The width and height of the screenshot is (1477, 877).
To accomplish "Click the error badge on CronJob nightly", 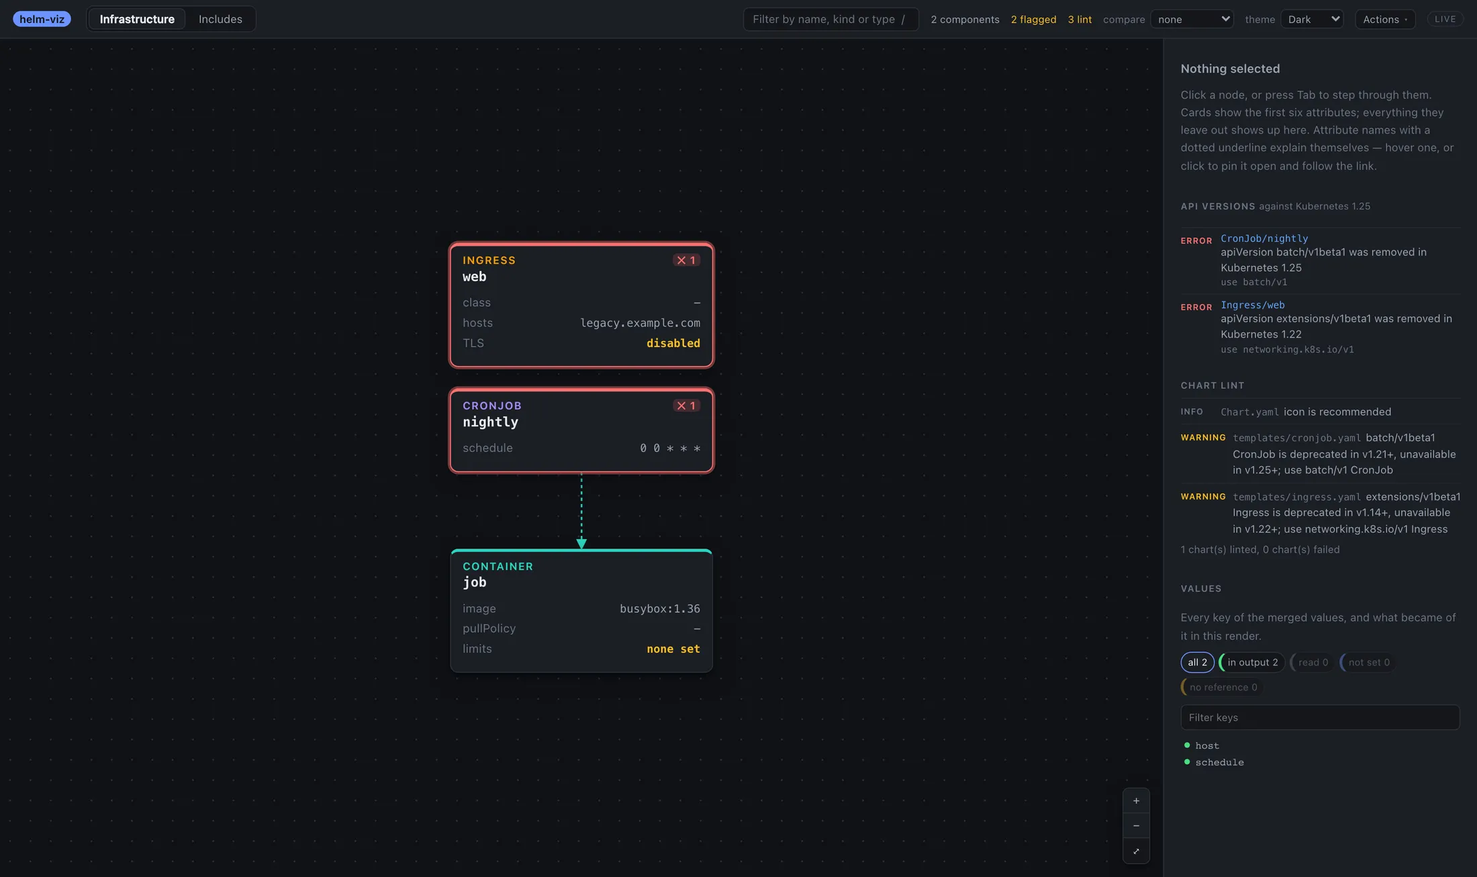I will pos(686,406).
